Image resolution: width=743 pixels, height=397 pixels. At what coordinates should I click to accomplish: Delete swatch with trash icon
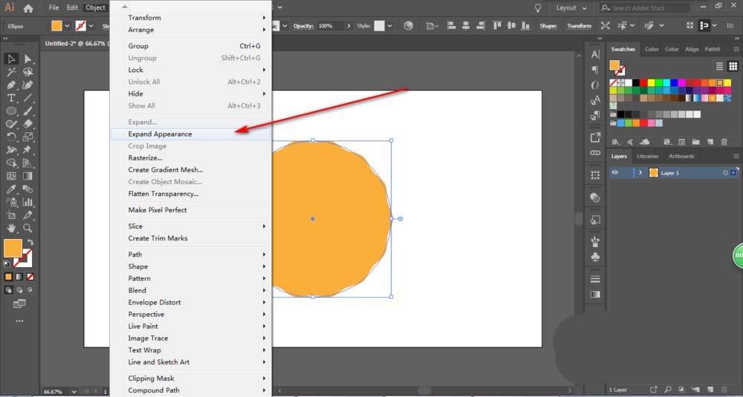(724, 142)
